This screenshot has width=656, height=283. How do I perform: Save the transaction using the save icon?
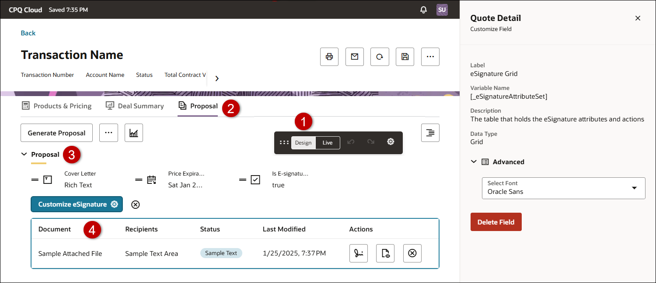click(405, 56)
